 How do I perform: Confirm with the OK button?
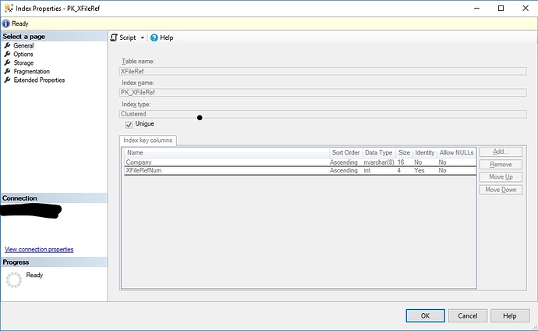[x=425, y=315]
